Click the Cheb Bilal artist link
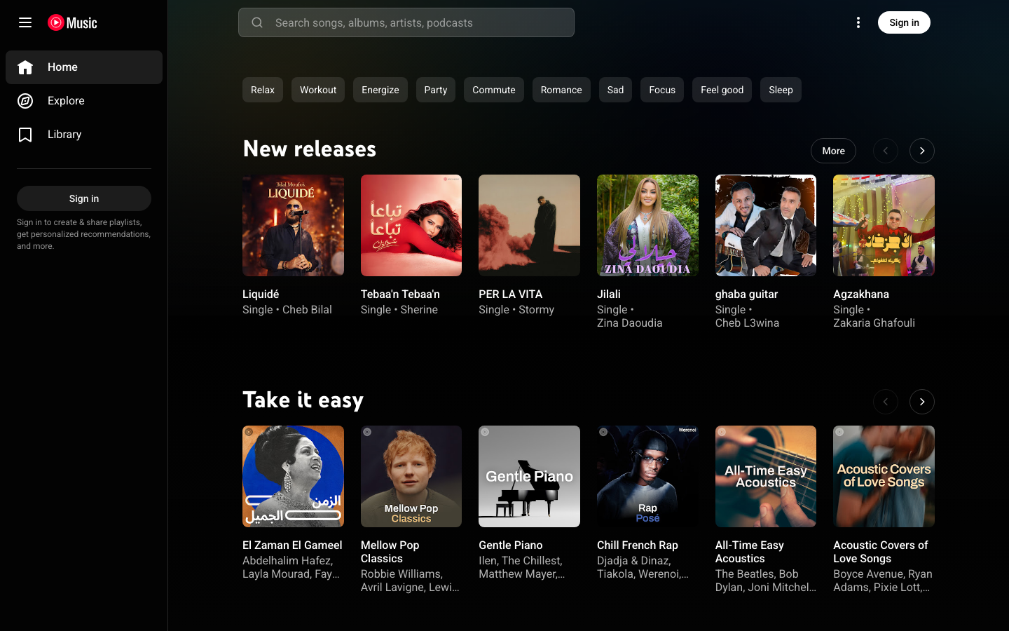The height and width of the screenshot is (631, 1009). point(307,310)
